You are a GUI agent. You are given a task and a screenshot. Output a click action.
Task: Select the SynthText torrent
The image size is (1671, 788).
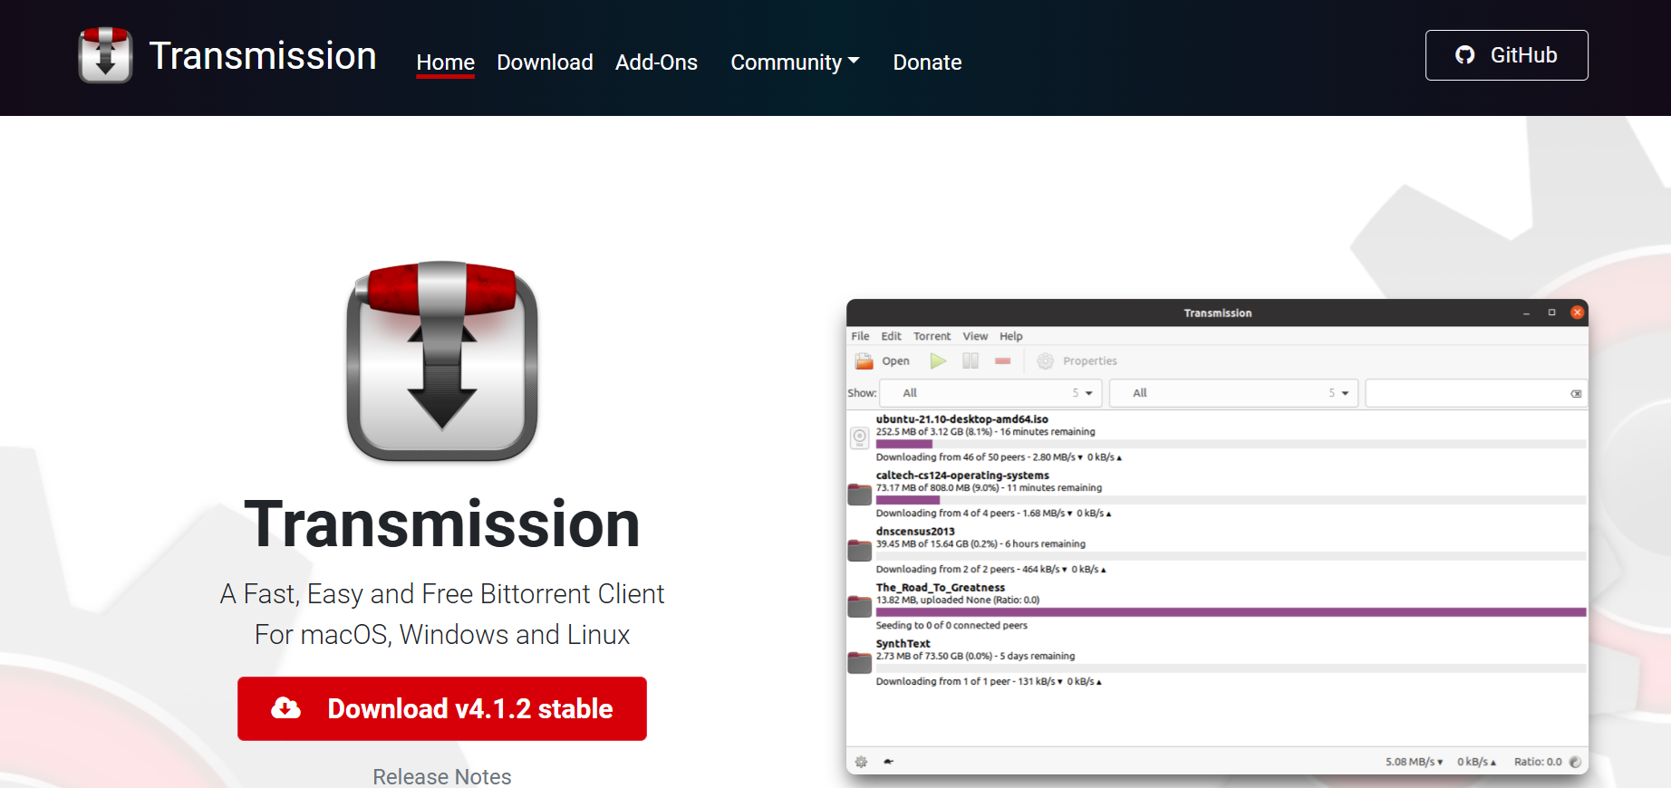[x=1217, y=663]
